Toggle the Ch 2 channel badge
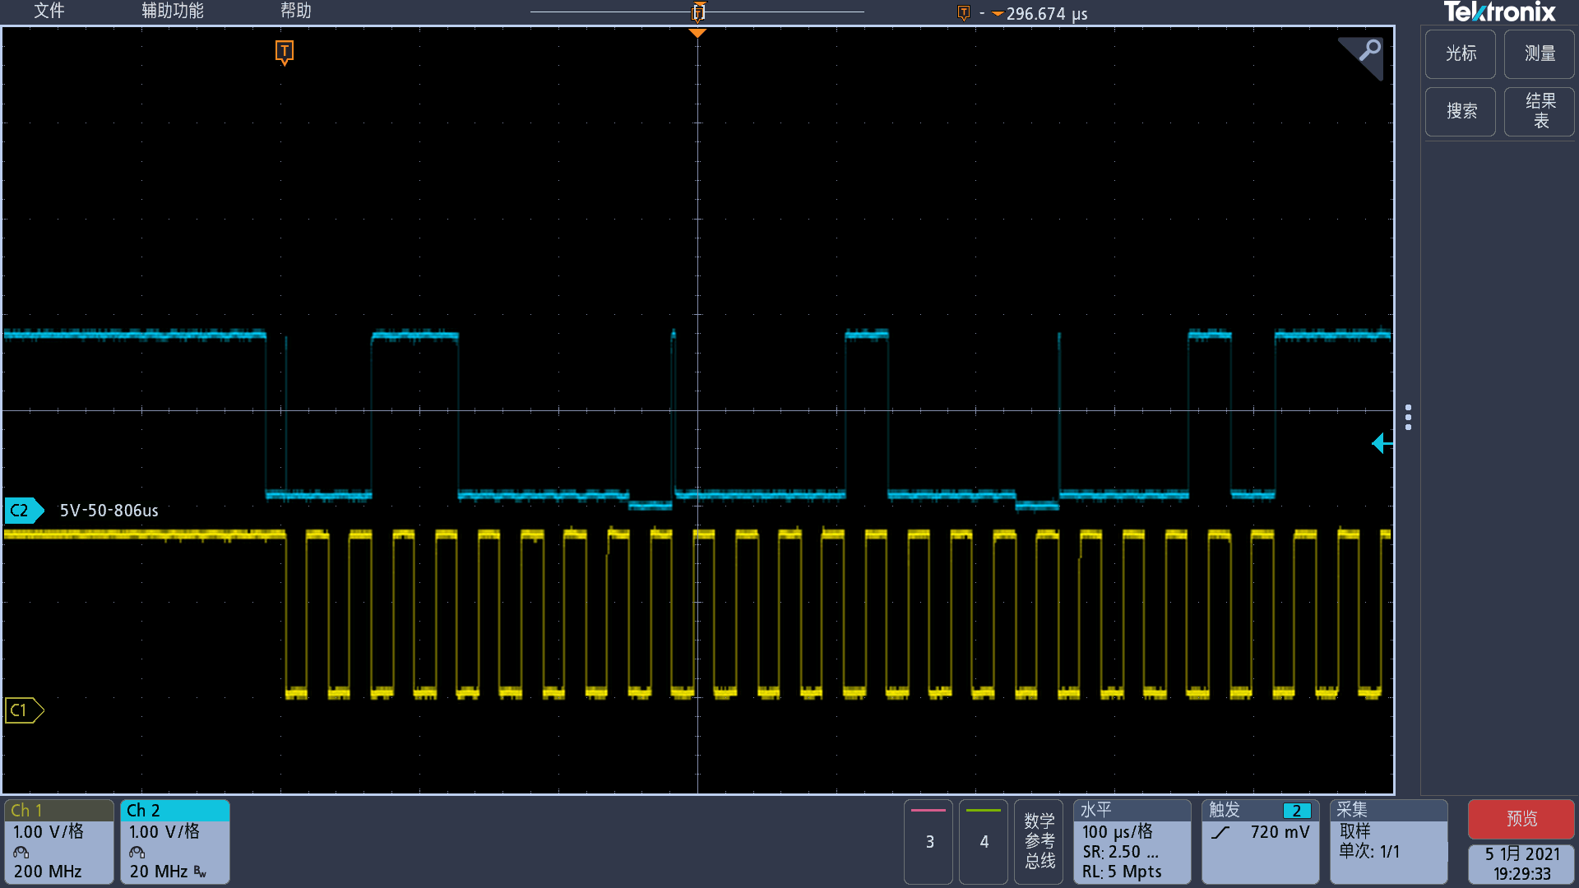Image resolution: width=1579 pixels, height=888 pixels. [x=174, y=842]
